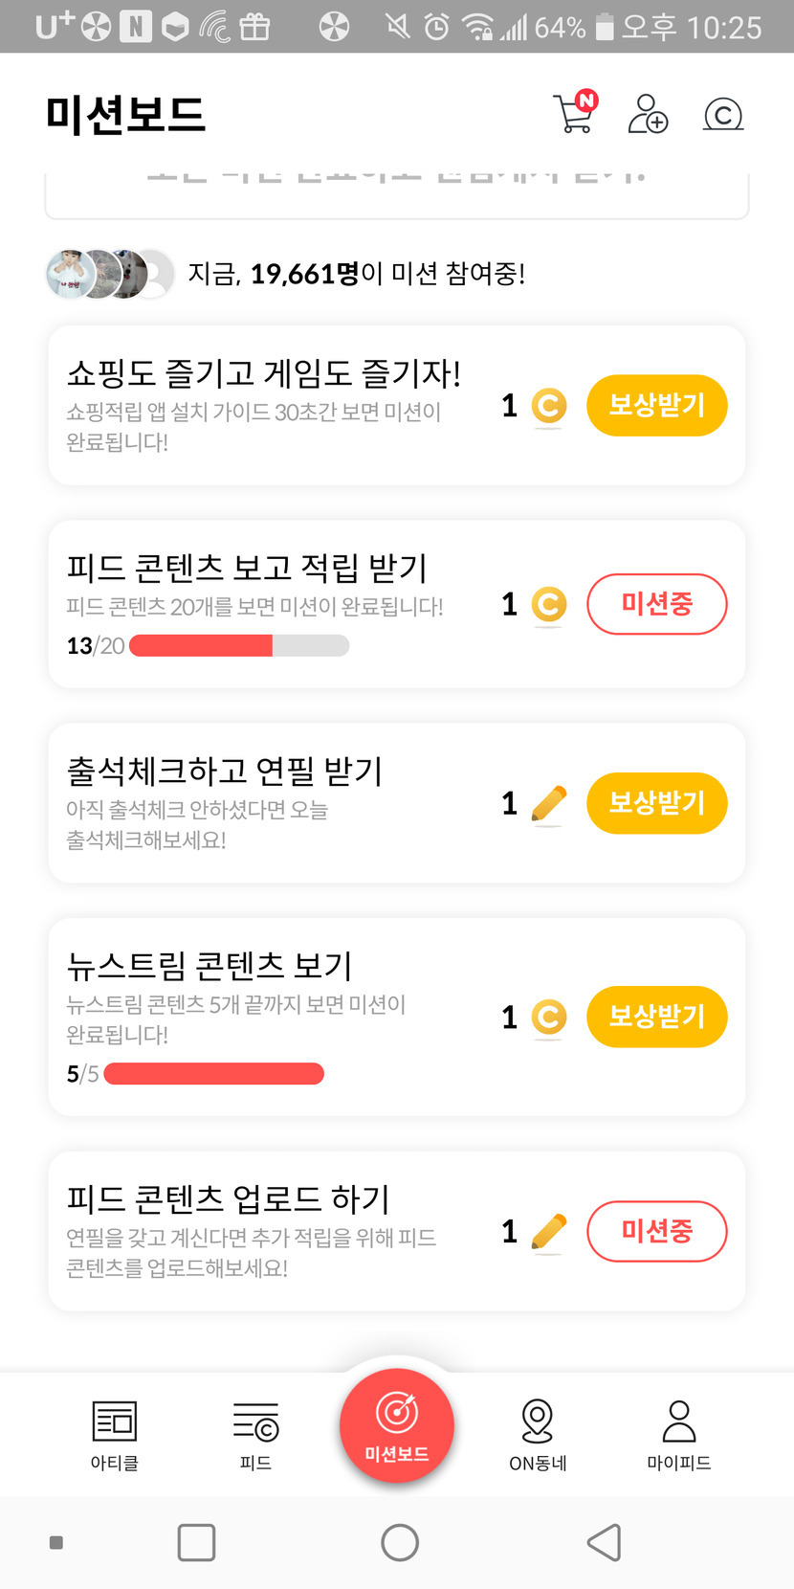This screenshot has width=794, height=1589.
Task: Claim 보상받기 for 뉴스트림 콘텐츠 보기
Action: tap(656, 1017)
